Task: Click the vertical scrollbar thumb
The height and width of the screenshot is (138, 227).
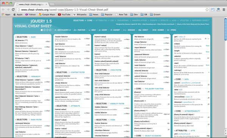Action: (225, 29)
